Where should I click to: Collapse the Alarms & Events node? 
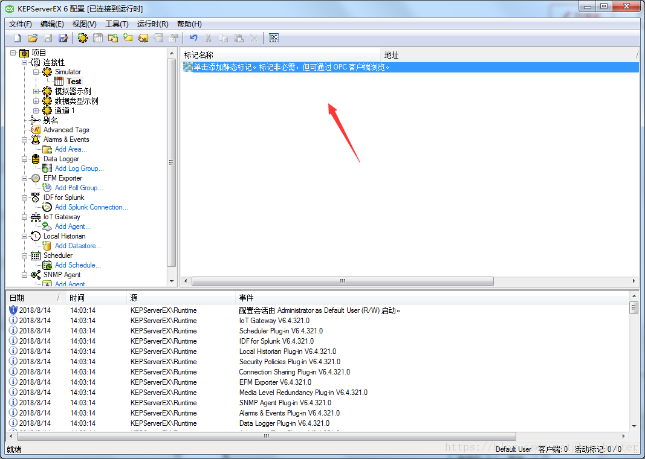click(x=24, y=140)
